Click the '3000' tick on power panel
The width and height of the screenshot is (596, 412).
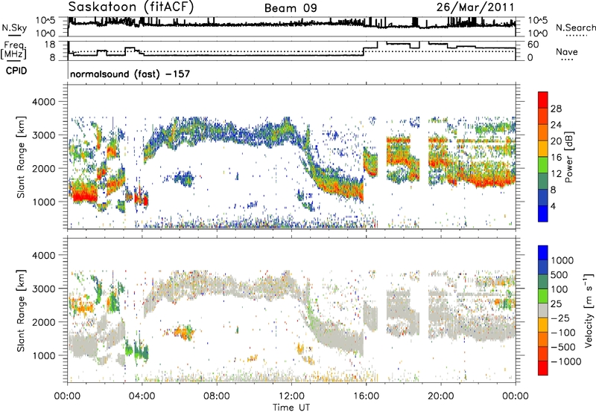[44, 135]
